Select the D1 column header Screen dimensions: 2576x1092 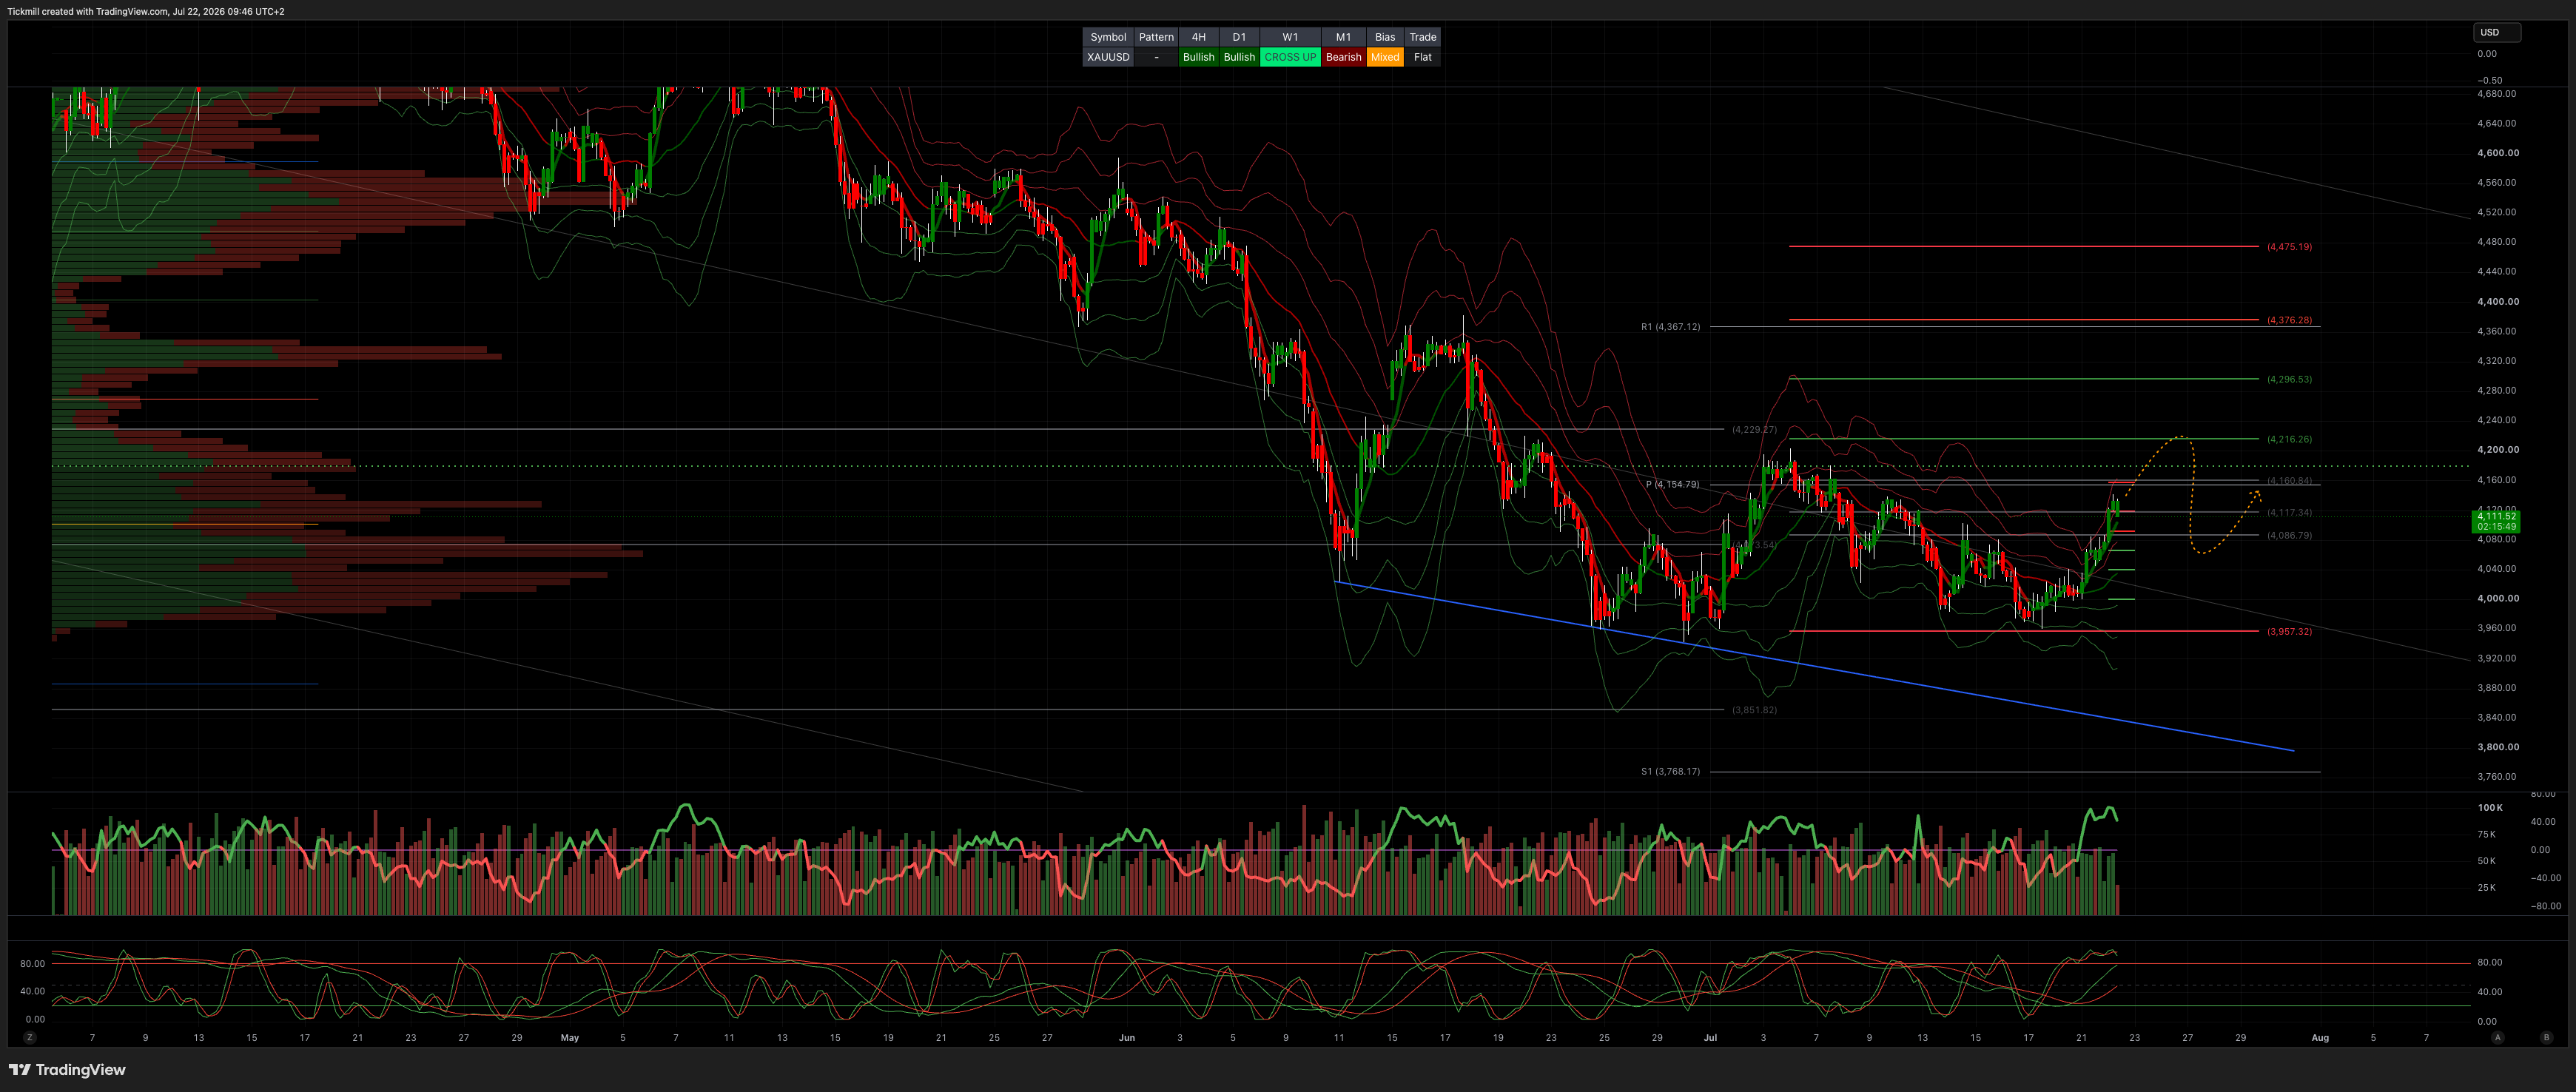point(1239,37)
